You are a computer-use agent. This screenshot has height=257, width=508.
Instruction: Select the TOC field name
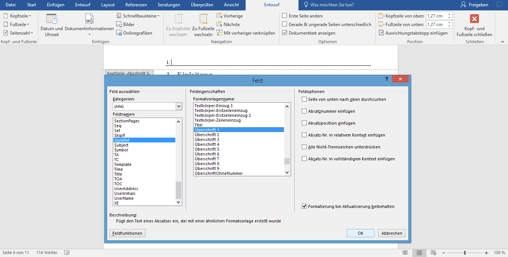[x=144, y=184]
